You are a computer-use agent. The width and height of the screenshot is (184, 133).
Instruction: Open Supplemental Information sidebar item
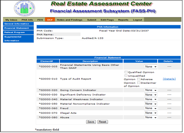[x=18, y=39]
